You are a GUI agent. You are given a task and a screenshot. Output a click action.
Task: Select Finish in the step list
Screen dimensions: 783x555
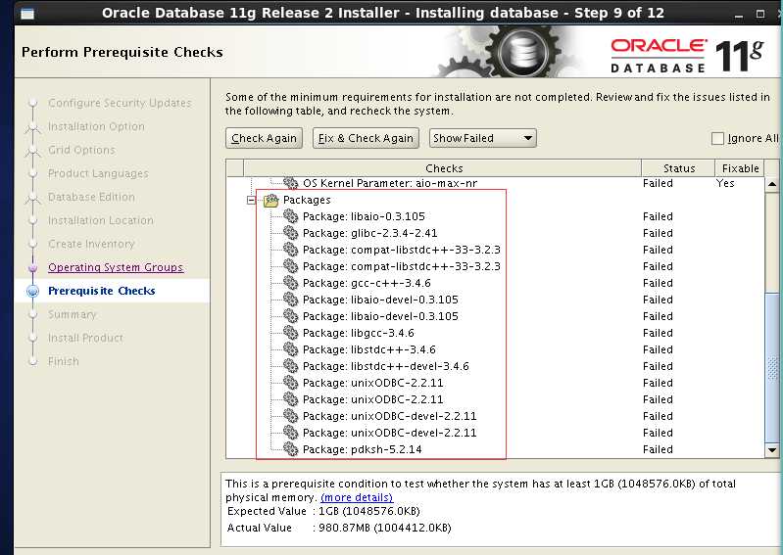click(64, 361)
